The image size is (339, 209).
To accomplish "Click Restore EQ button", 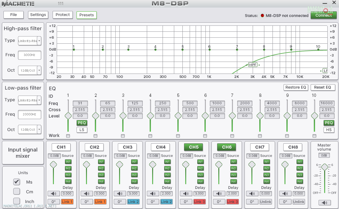I will tap(296, 87).
